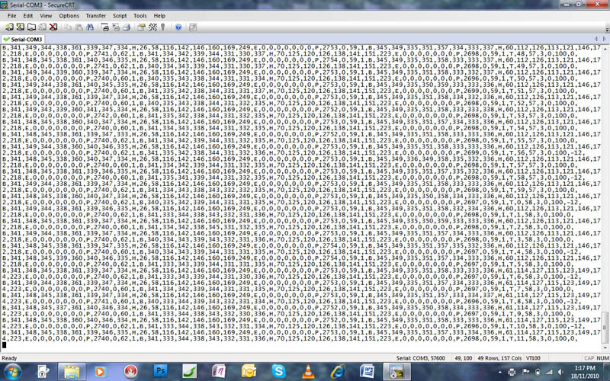Open the Script menu
Image resolution: width=610 pixels, height=381 pixels.
[120, 15]
